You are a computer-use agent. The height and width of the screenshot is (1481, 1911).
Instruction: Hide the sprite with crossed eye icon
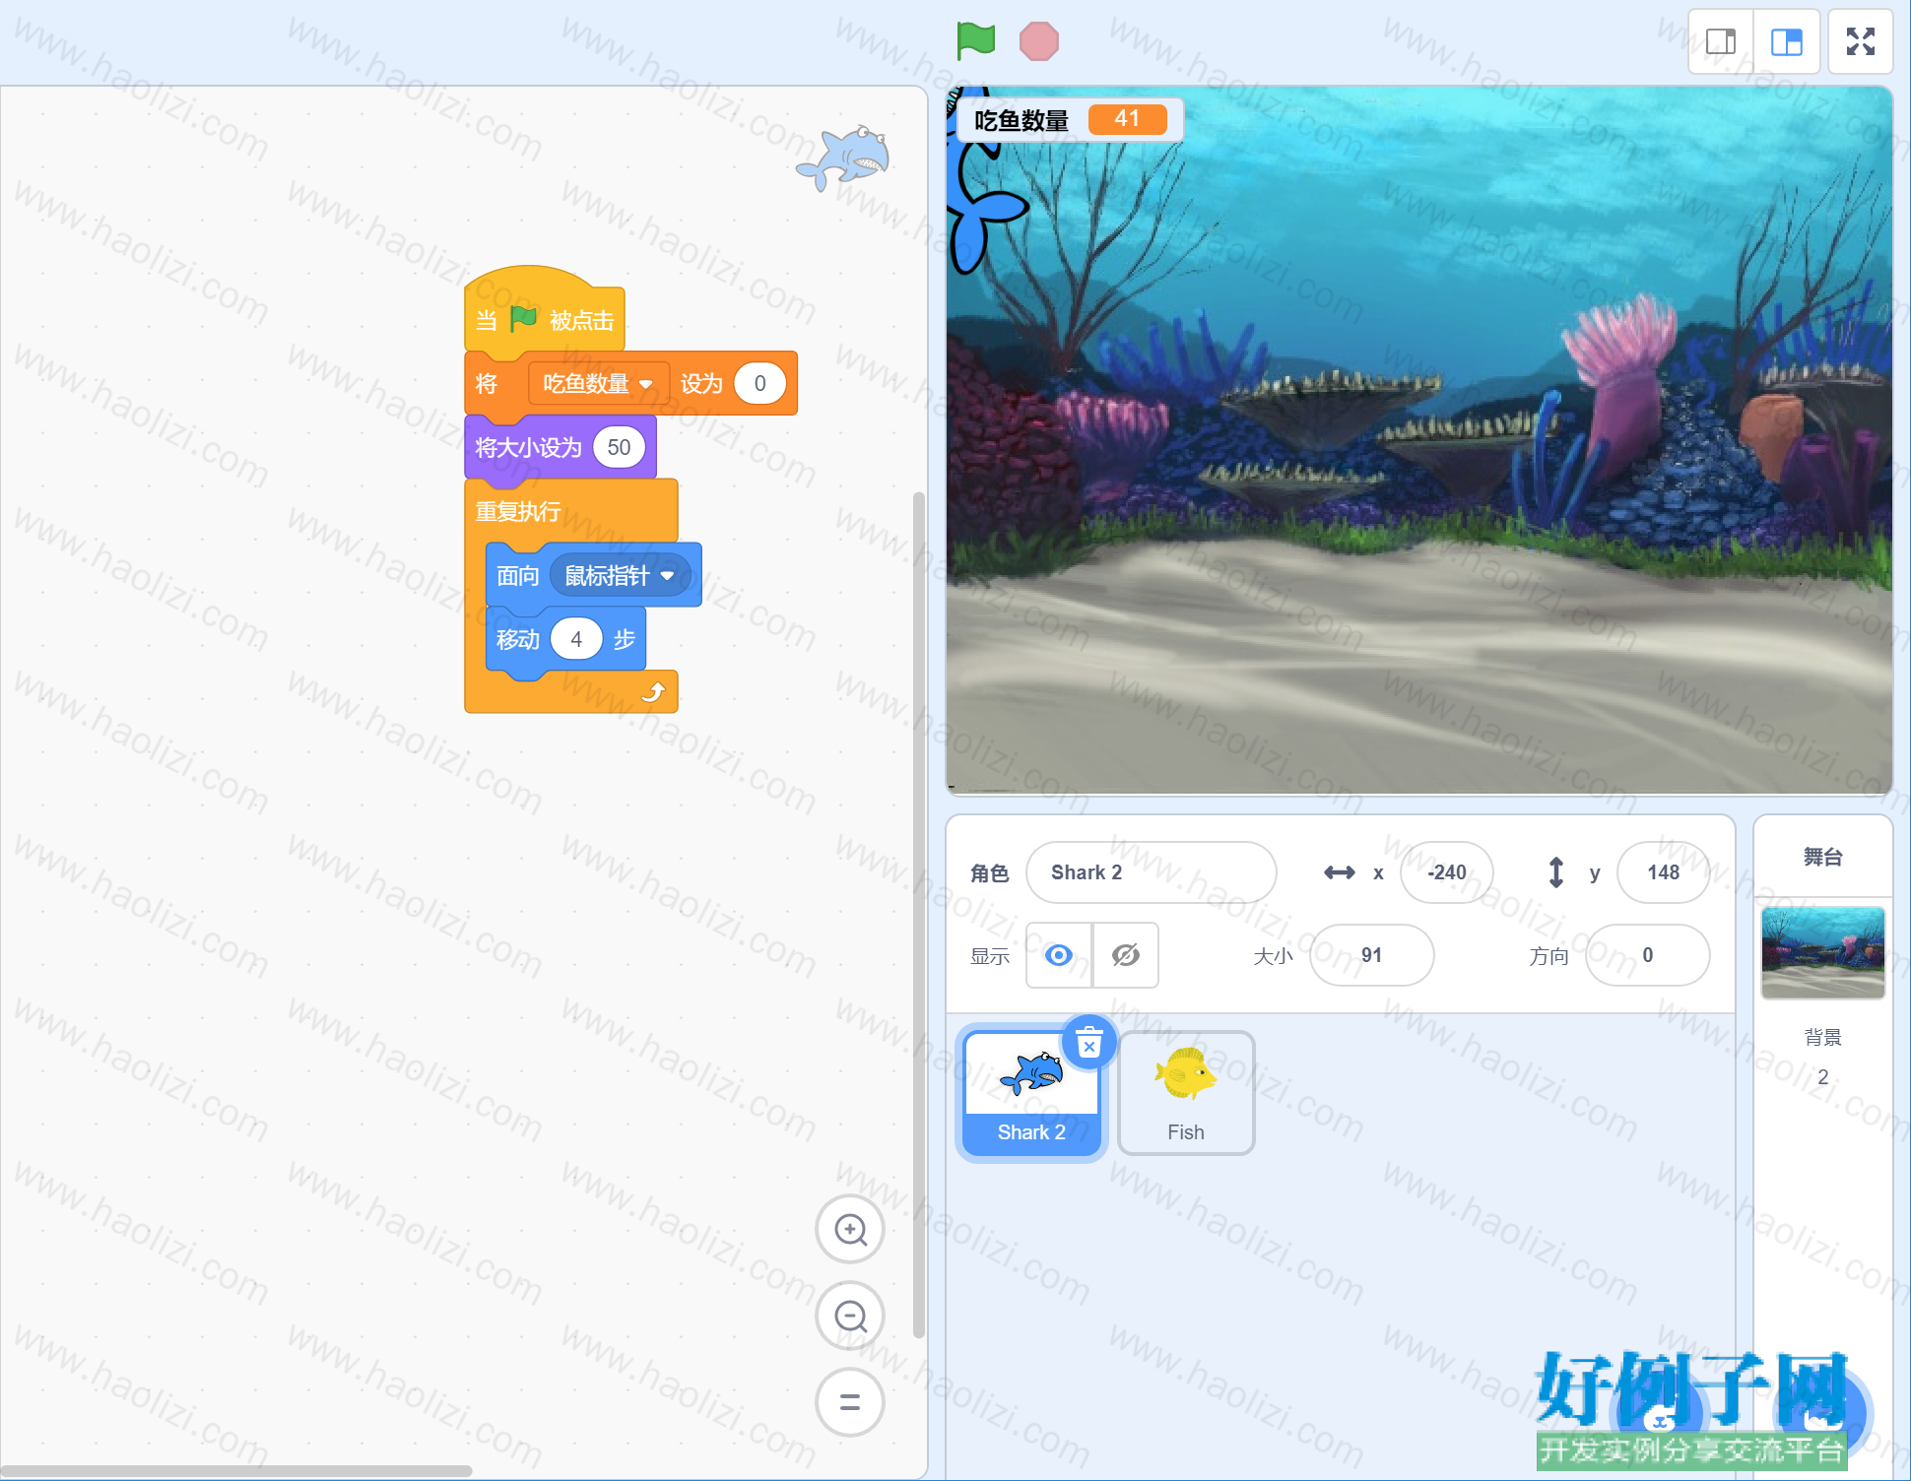1126,955
